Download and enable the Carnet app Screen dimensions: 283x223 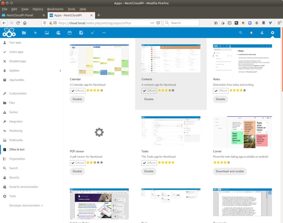tap(230, 171)
